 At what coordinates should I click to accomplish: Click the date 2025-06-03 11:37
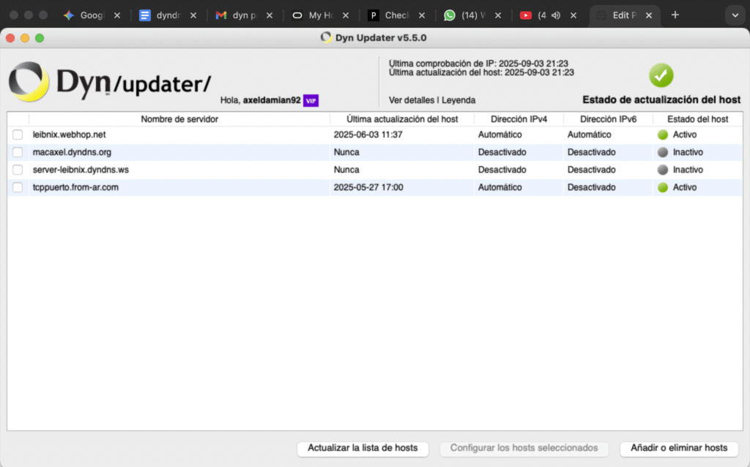point(368,135)
